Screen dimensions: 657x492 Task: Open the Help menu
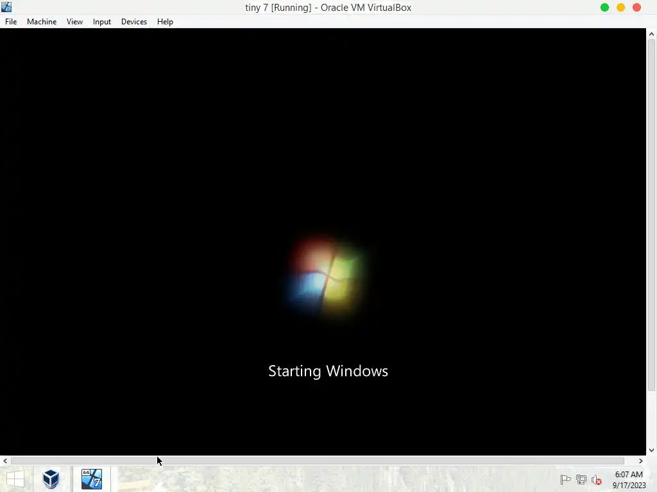(x=165, y=22)
